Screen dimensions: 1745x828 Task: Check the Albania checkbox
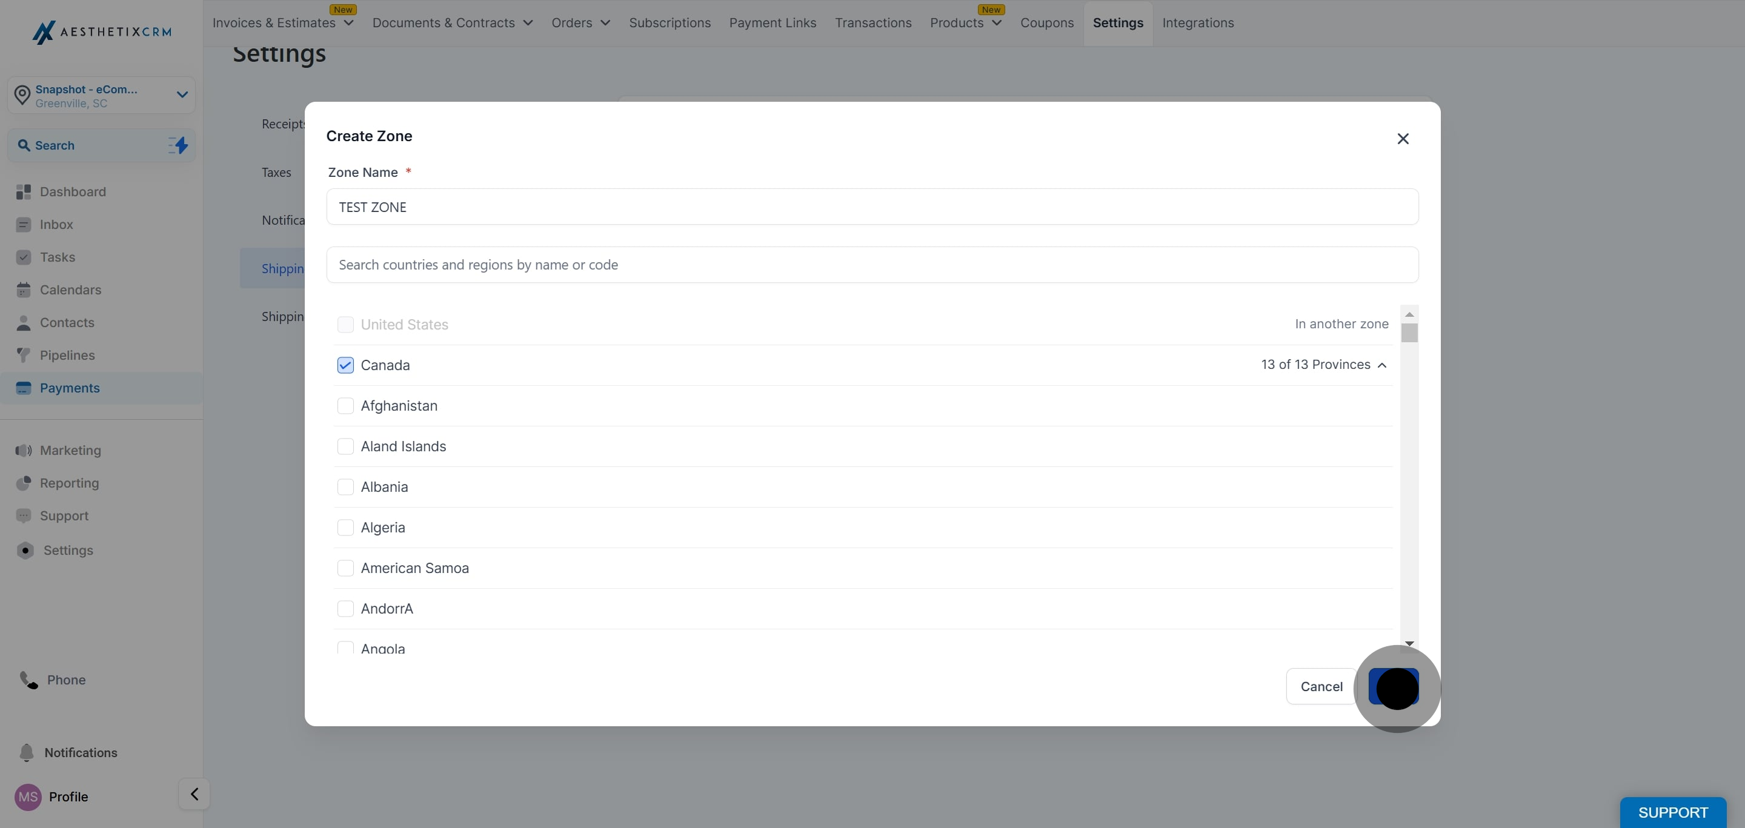[345, 488]
